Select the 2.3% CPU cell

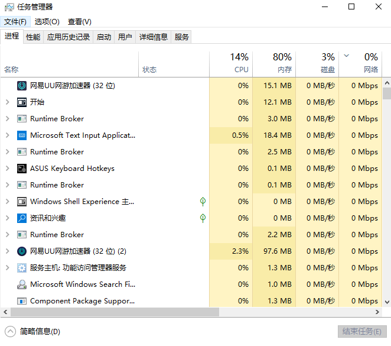(x=231, y=251)
